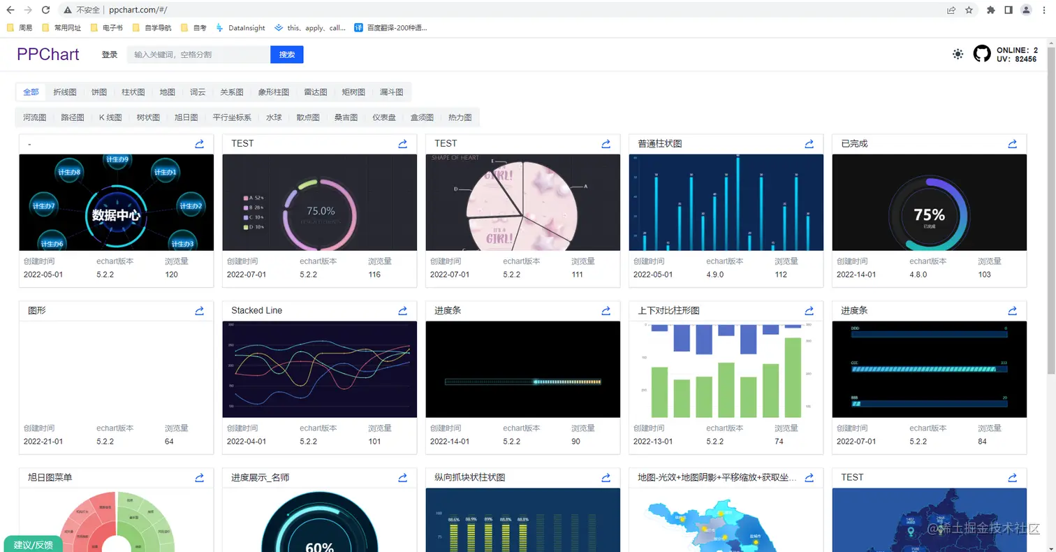Show 热力图 charts

pos(460,117)
